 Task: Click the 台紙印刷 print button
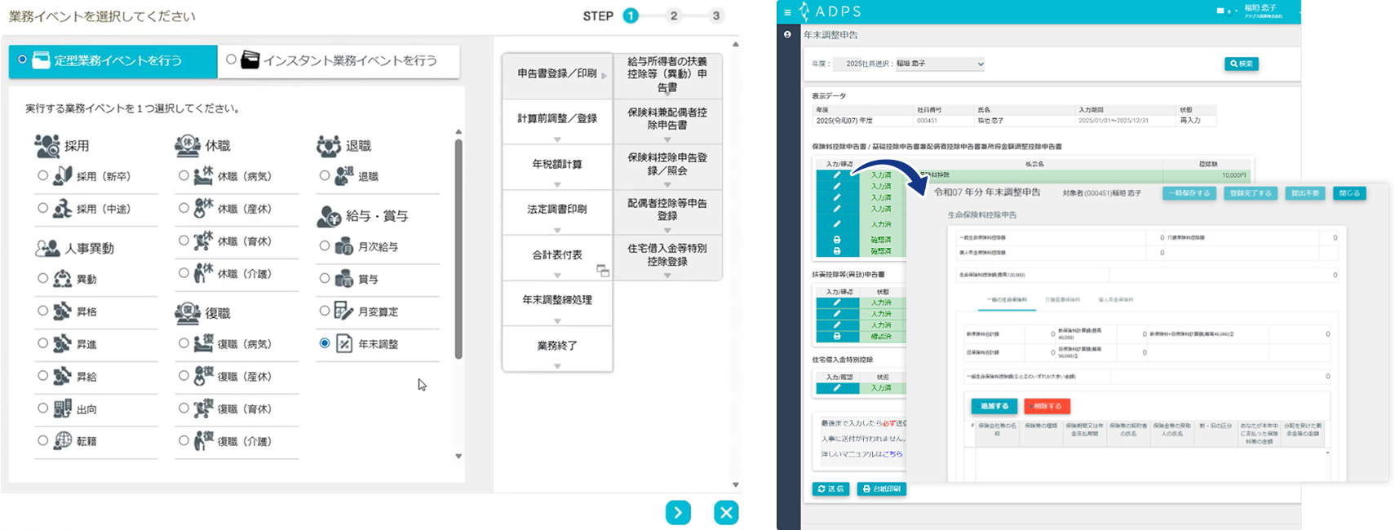coord(882,489)
